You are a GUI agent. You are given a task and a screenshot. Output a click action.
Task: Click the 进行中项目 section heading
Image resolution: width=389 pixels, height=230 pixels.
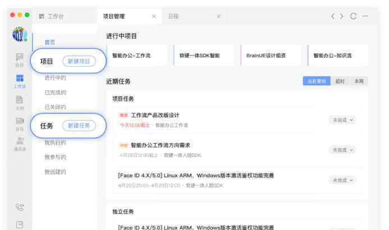point(121,36)
